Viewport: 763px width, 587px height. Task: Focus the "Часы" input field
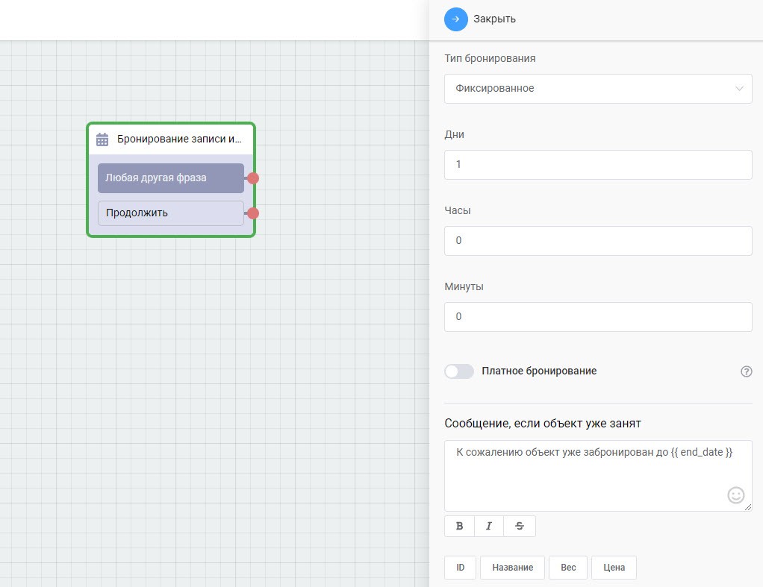[x=597, y=241]
